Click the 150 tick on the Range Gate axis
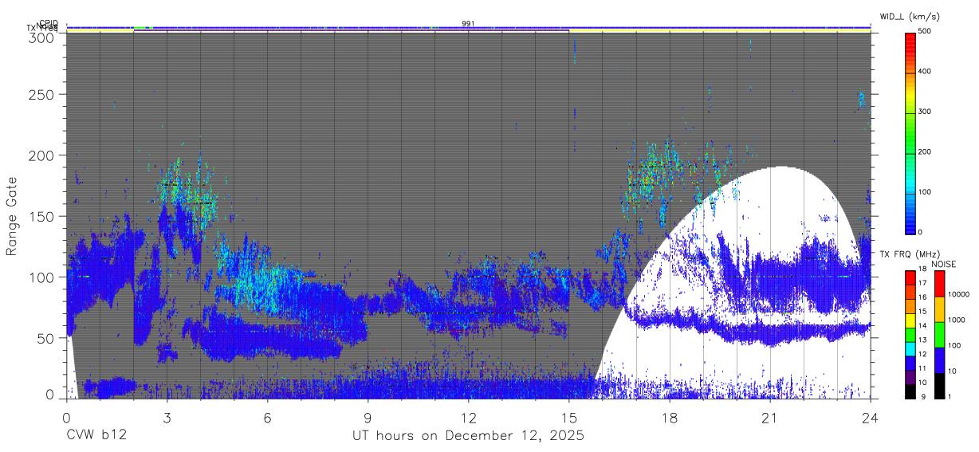Viewport: 979px width, 452px height. click(x=41, y=216)
